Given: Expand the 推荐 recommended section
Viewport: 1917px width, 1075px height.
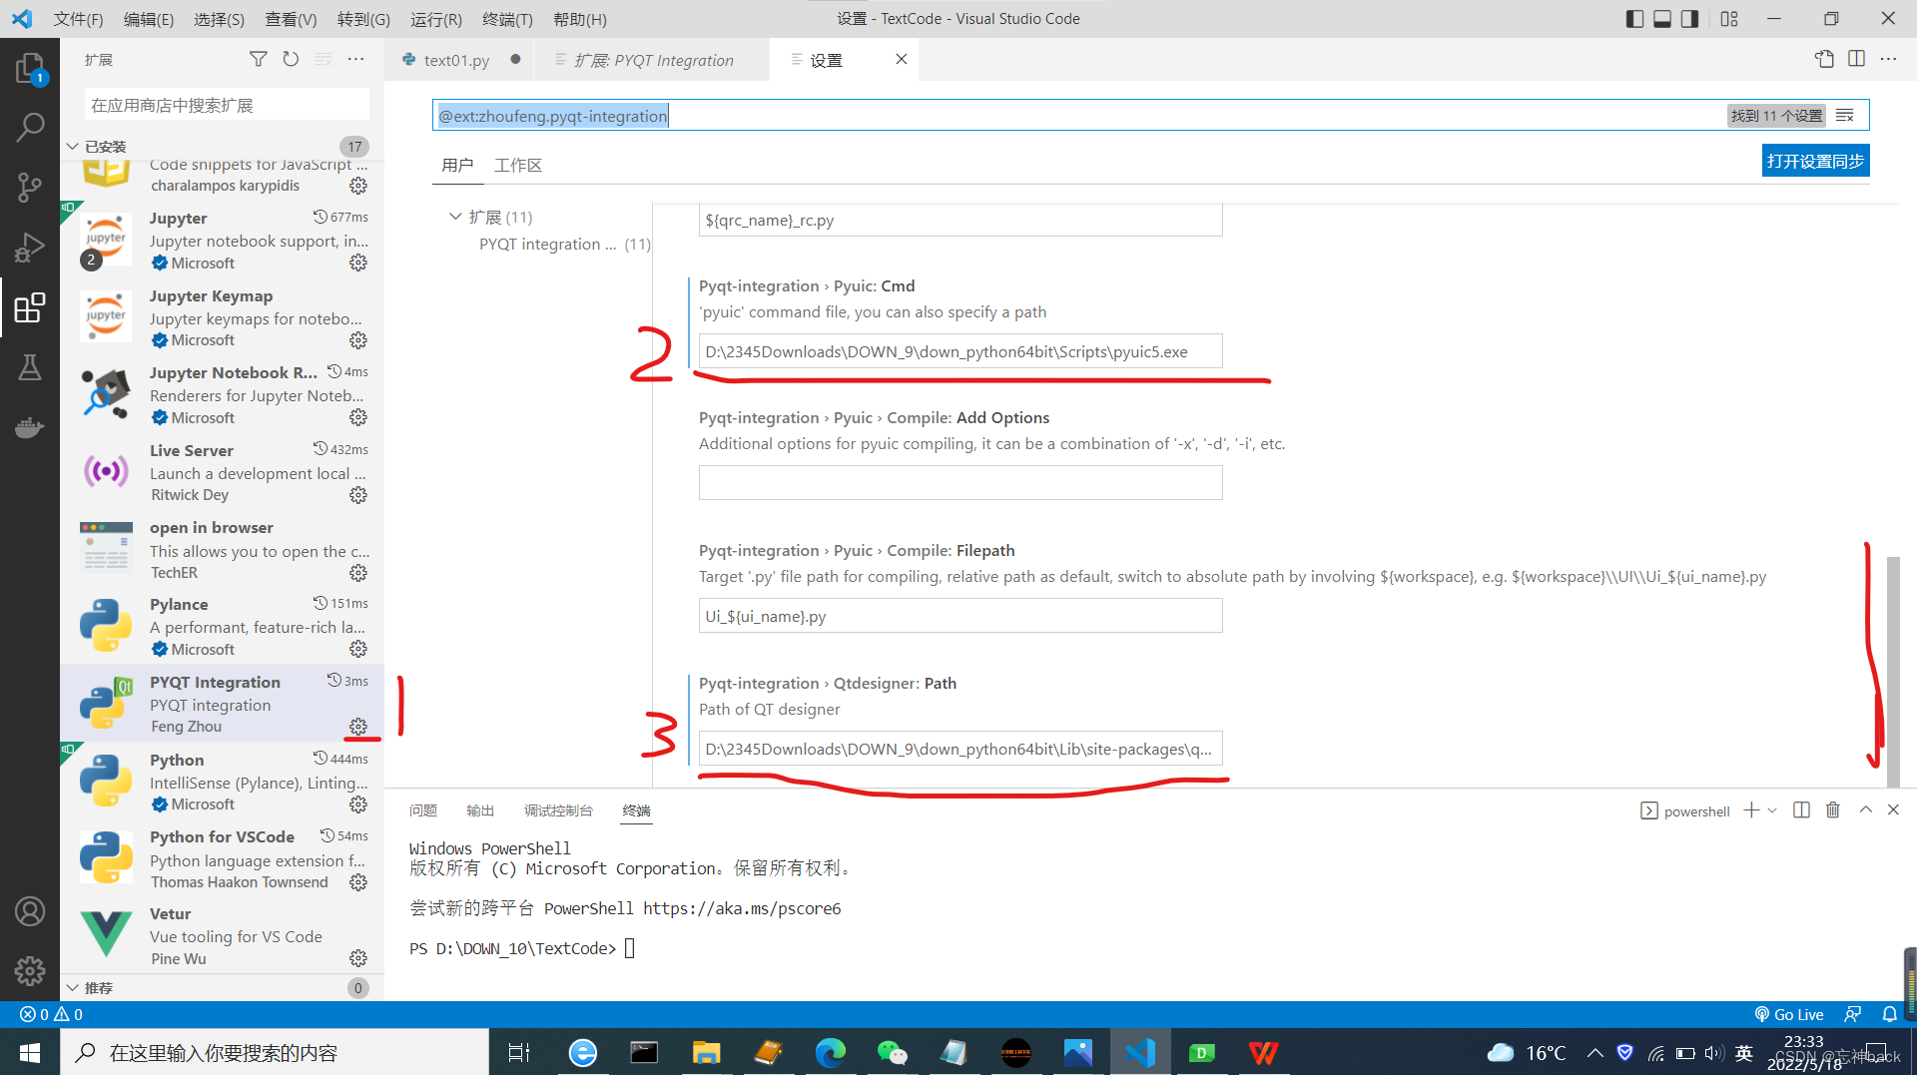Looking at the screenshot, I should 73,988.
